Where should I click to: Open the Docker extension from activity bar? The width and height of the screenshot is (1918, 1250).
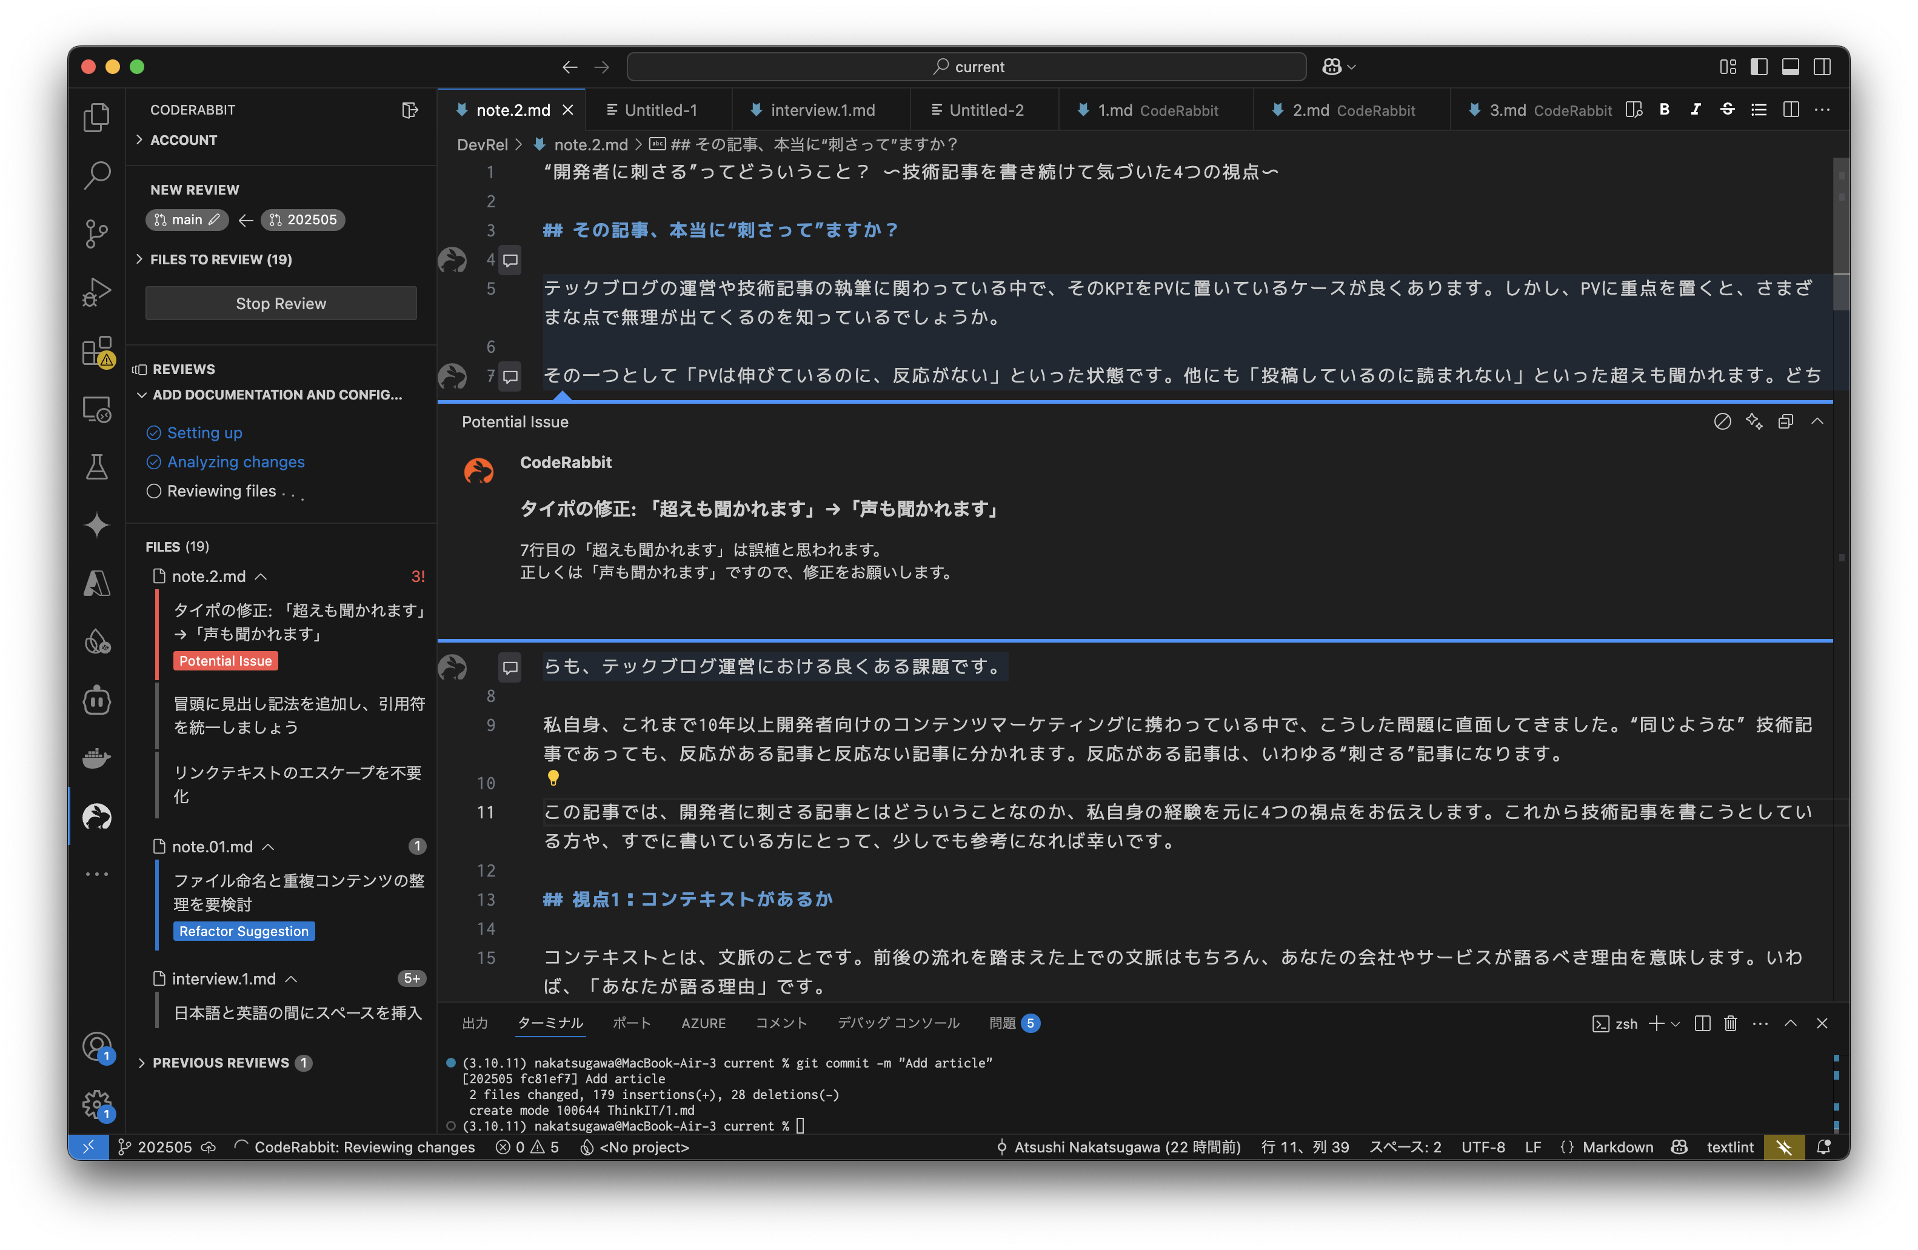click(x=97, y=758)
